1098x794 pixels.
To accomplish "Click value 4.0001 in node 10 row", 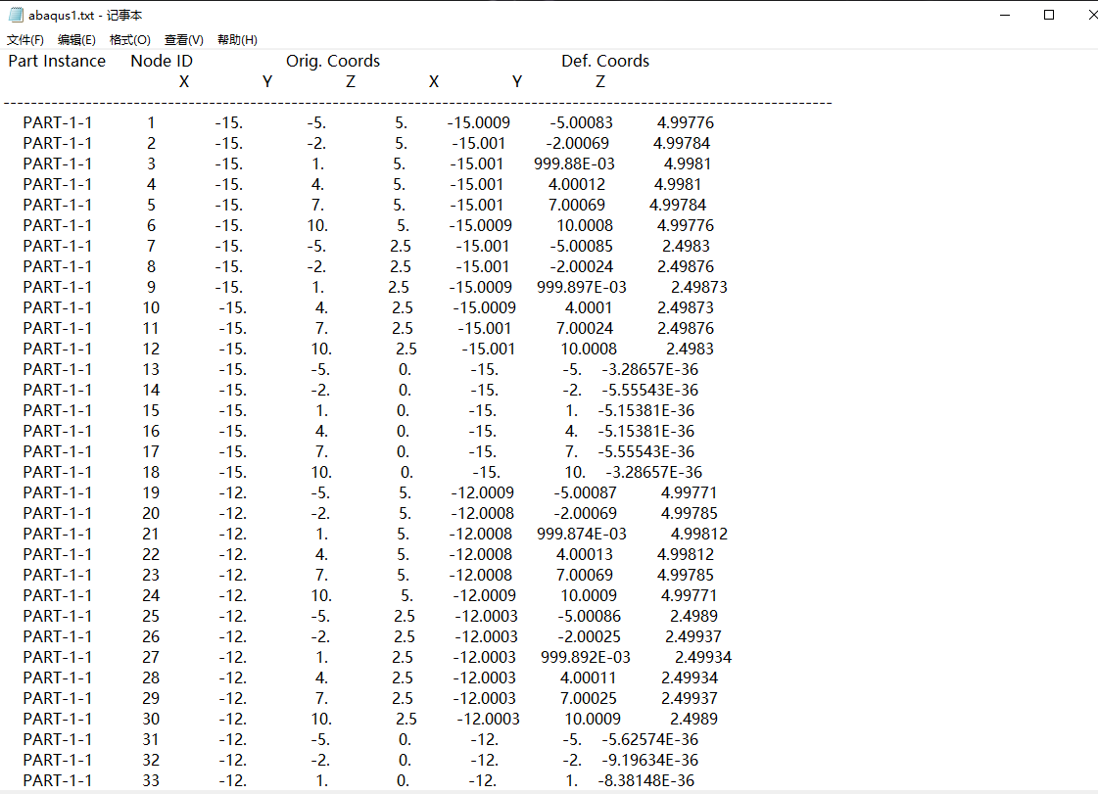I will 589,307.
